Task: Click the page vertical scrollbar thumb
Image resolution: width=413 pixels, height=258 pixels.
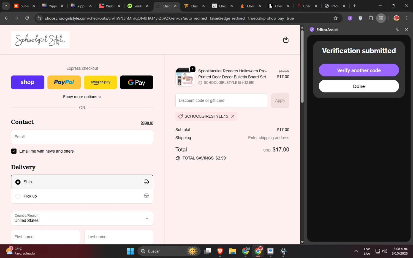Action: click(x=302, y=66)
